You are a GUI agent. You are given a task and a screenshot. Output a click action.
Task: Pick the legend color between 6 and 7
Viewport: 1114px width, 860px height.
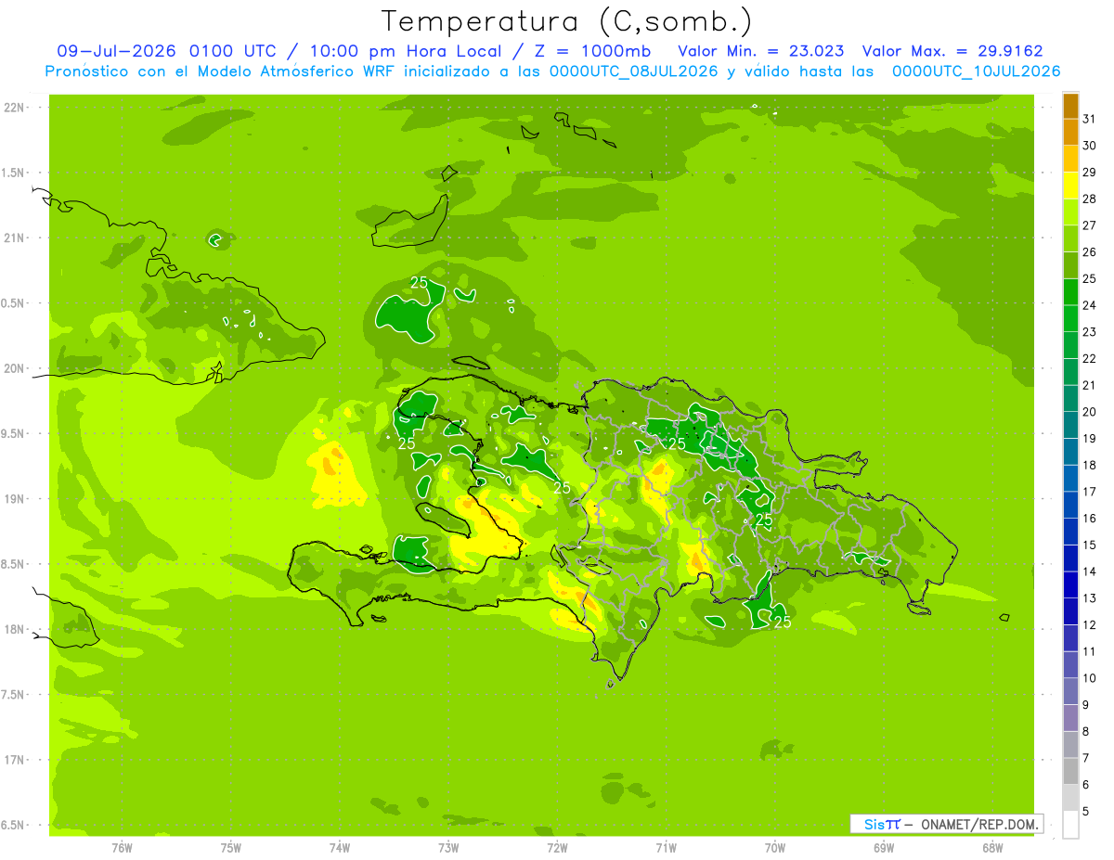[1070, 771]
